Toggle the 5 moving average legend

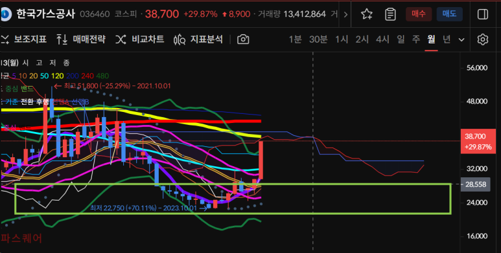tap(14, 76)
